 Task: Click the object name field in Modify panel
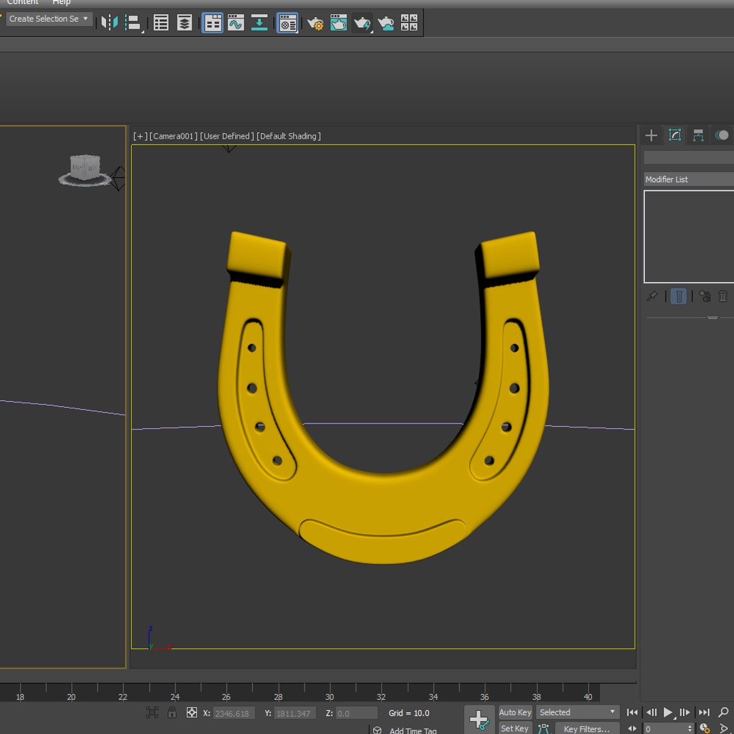[688, 157]
